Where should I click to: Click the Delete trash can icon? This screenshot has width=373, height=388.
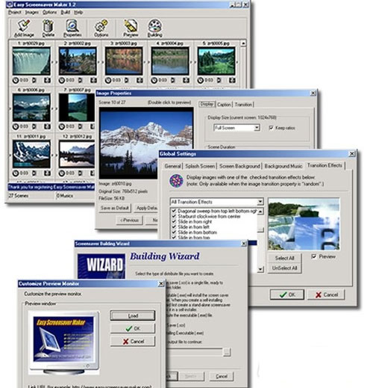coord(48,25)
